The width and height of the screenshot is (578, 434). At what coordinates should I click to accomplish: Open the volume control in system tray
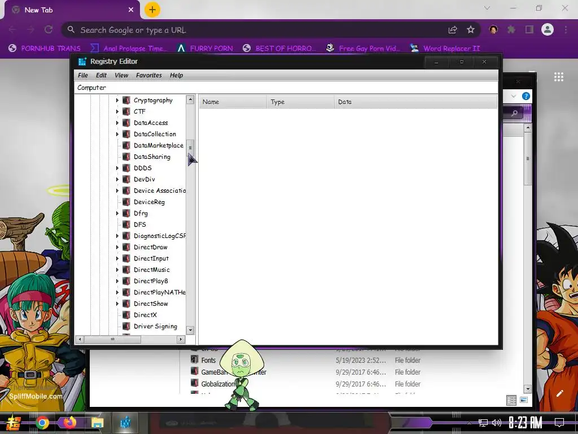tap(497, 423)
